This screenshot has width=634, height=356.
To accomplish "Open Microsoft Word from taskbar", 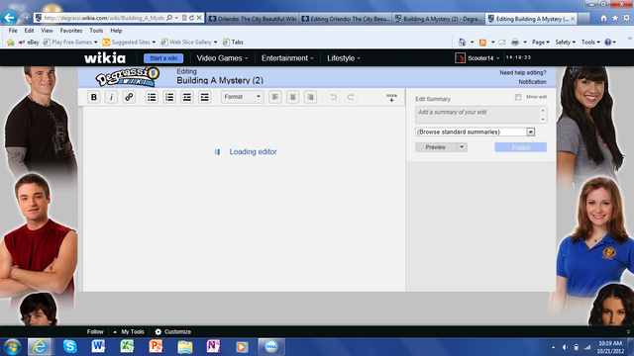I will tap(98, 347).
